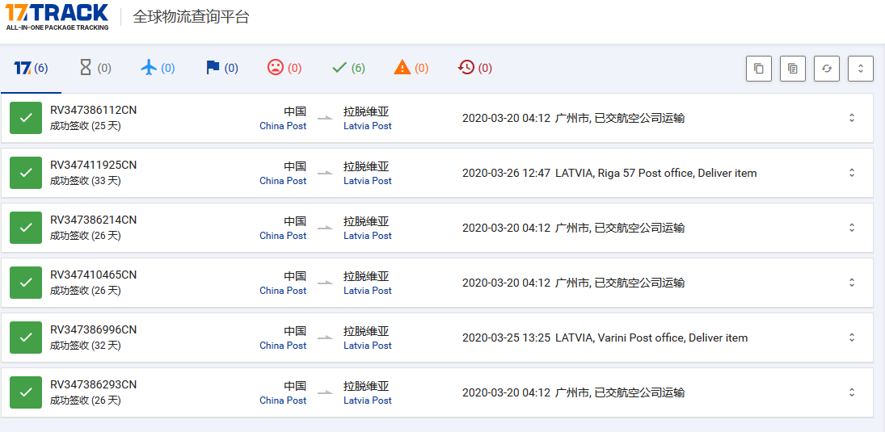885x432 pixels.
Task: Click green delivered checkmark for RV347386112CN
Action: pos(26,118)
